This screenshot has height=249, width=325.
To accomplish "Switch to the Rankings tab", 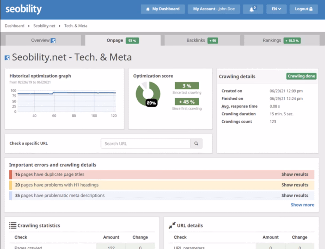I will (281, 40).
